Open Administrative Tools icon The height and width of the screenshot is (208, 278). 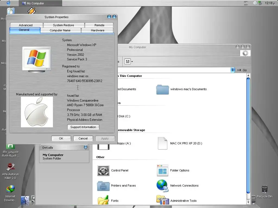click(162, 200)
